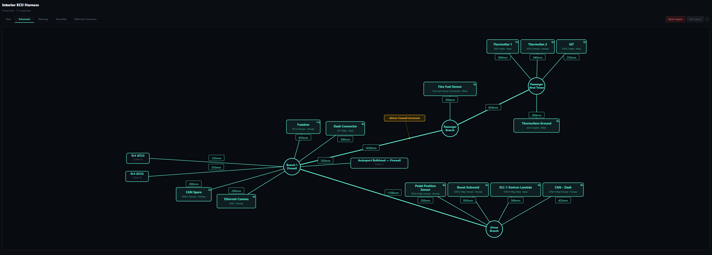This screenshot has height=255, width=712.
Task: Click the Edit Layout button
Action: (695, 19)
